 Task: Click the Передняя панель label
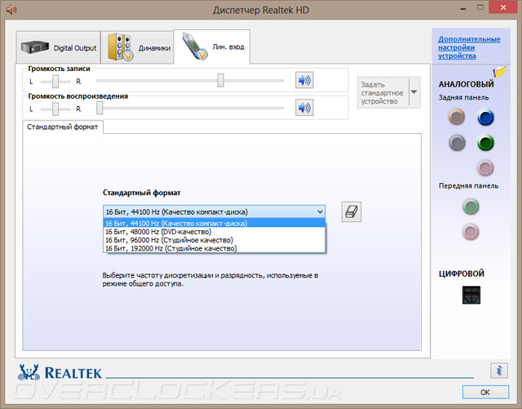[468, 186]
